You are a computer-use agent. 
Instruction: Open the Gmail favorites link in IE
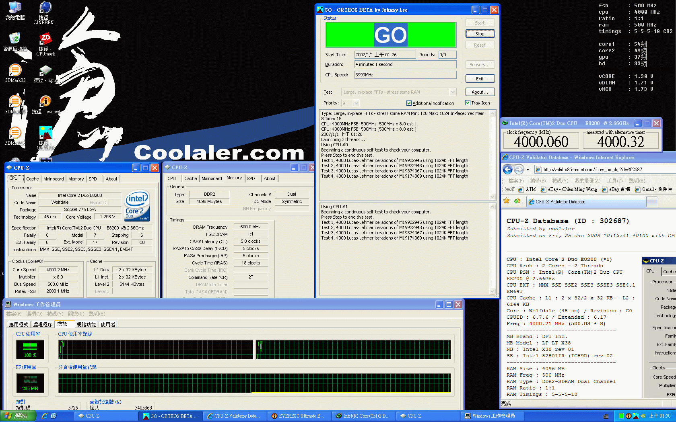pyautogui.click(x=654, y=189)
